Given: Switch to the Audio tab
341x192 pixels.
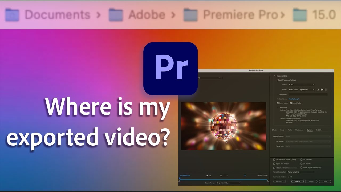Looking at the screenshot, I should 290,130.
